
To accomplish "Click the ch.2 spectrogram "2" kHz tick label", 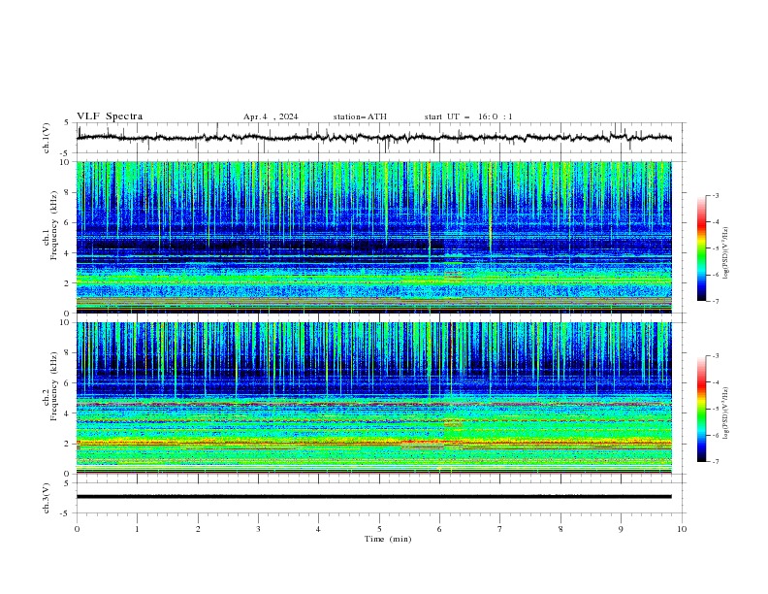I will coord(67,444).
